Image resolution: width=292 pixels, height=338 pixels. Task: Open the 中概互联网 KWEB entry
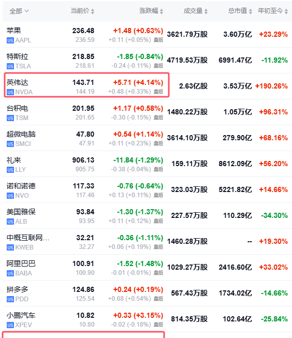pos(147,241)
